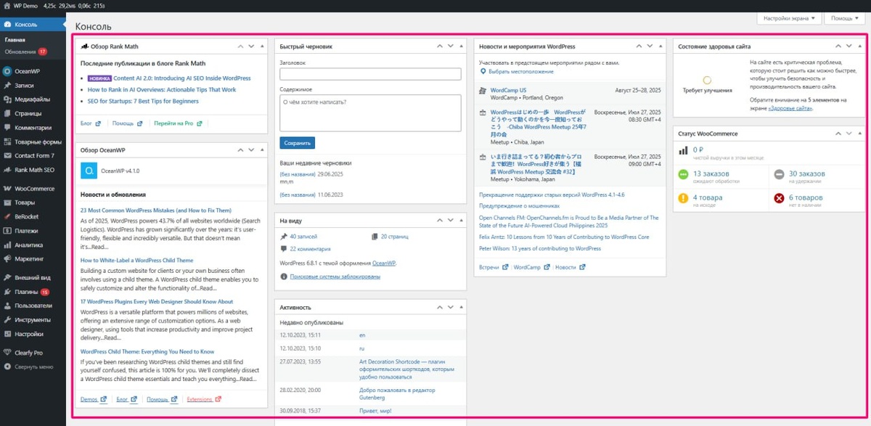Open the «Здоровье сайта» link
Image resolution: width=871 pixels, height=426 pixels.
point(790,108)
